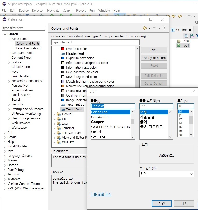Cancel font dialog with 취소 button
Image resolution: width=198 pixels, height=210 pixels.
[x=184, y=203]
